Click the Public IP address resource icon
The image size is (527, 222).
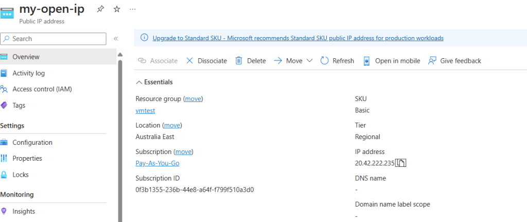(x=7, y=14)
